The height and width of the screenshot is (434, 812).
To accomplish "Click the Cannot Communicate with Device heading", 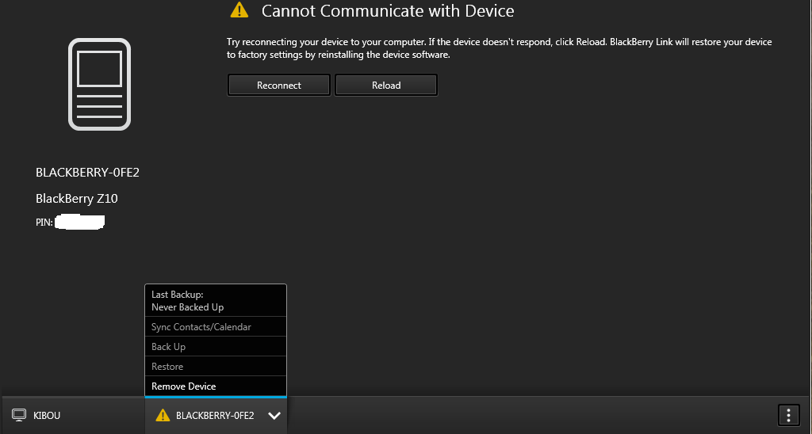I will [388, 11].
